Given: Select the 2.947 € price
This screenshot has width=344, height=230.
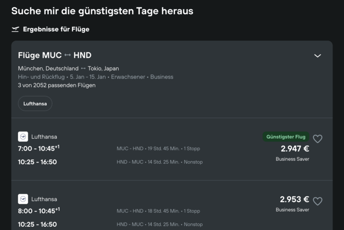Looking at the screenshot, I should pyautogui.click(x=295, y=148).
